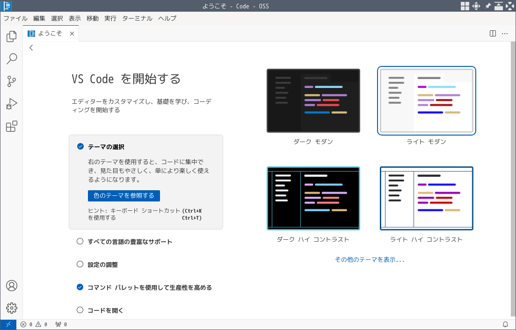Click the 色のテーマを参照する button
Screen dimensions: 516x330
124,195
